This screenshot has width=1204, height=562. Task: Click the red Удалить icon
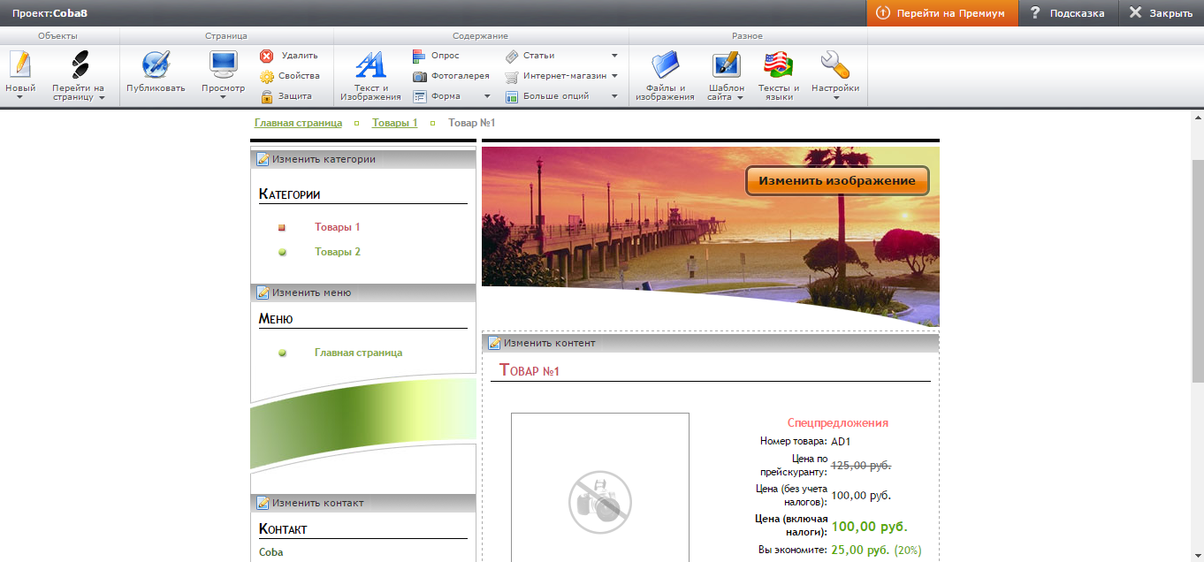(266, 55)
